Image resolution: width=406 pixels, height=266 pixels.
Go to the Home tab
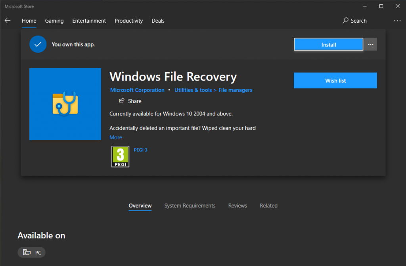click(29, 21)
